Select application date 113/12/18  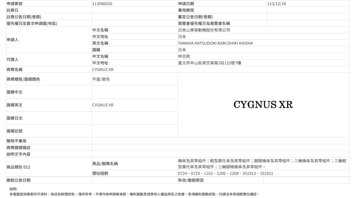click(276, 4)
